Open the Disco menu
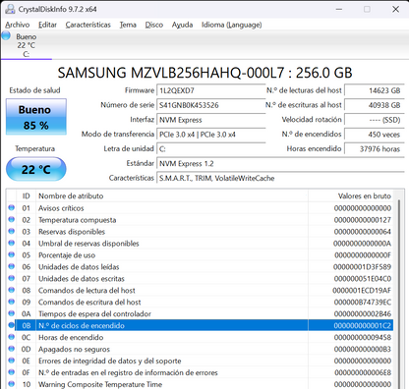The image size is (409, 389). pyautogui.click(x=154, y=25)
